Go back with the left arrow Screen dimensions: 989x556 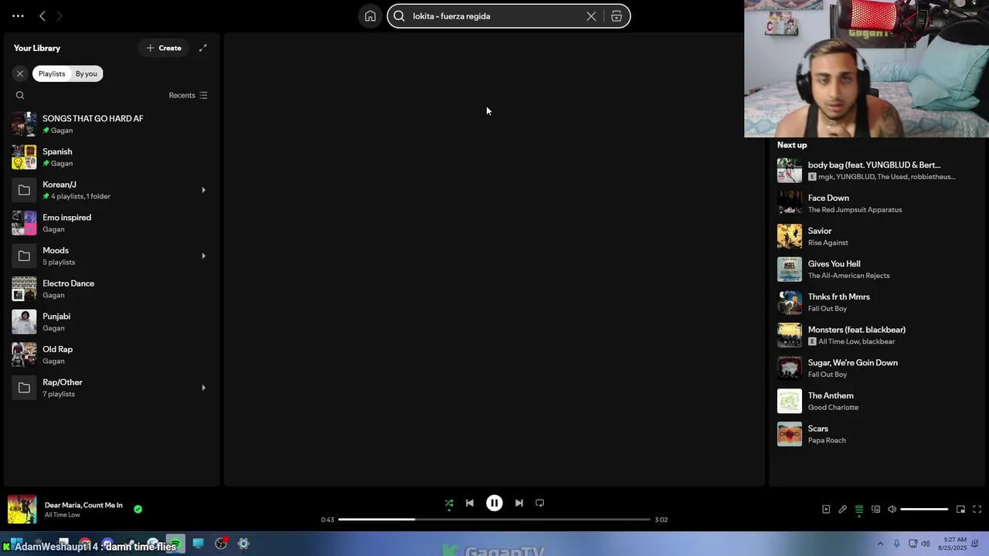(42, 15)
